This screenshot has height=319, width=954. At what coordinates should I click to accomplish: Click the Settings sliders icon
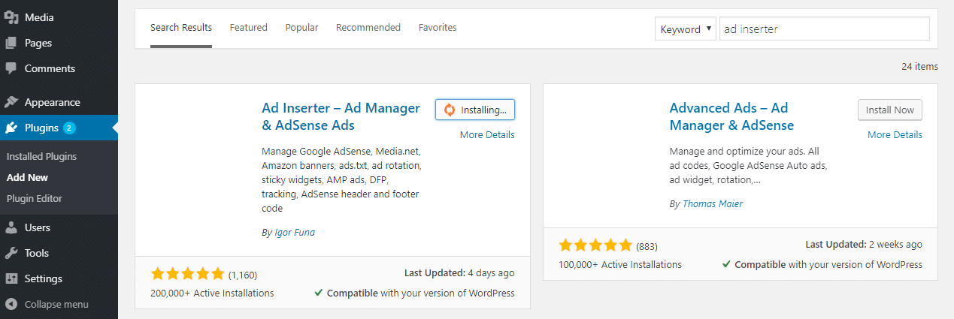click(x=11, y=278)
